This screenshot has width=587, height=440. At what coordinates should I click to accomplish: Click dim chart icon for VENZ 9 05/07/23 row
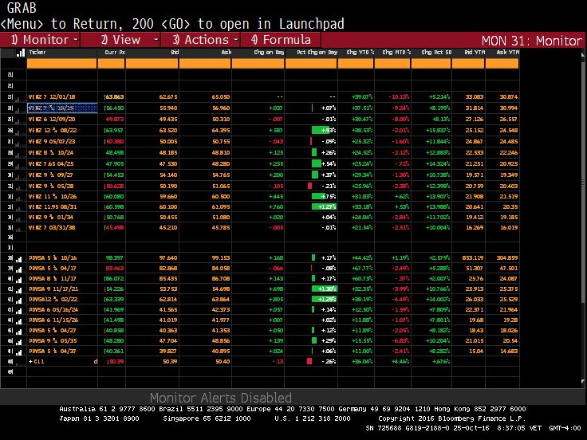tap(18, 143)
